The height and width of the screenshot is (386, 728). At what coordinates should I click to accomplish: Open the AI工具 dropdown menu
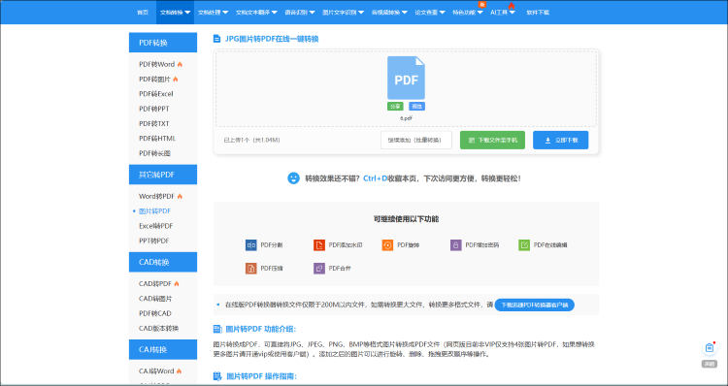tap(503, 13)
